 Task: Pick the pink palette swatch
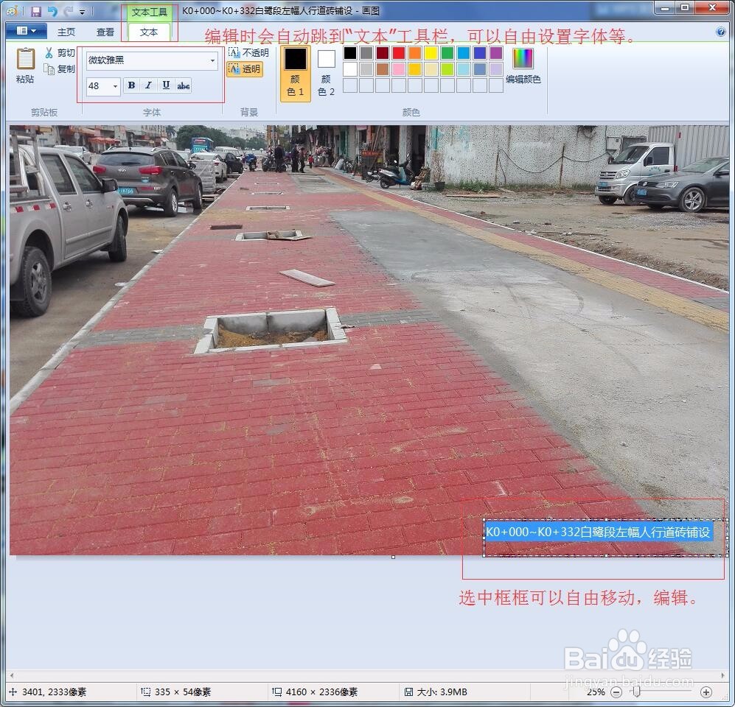tap(398, 69)
